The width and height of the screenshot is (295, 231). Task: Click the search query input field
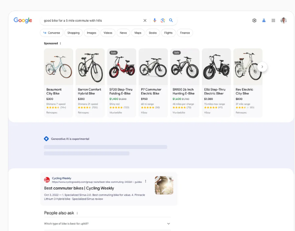[91, 20]
